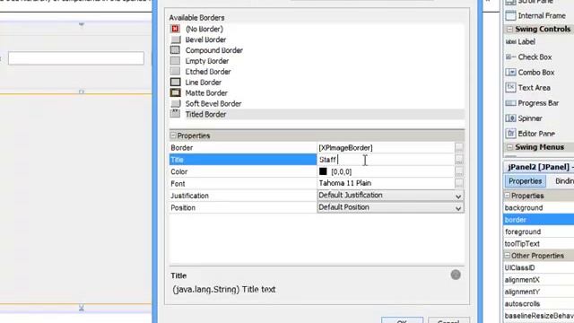
Task: Switch to the Properties tab of jPanel2
Action: click(x=525, y=181)
